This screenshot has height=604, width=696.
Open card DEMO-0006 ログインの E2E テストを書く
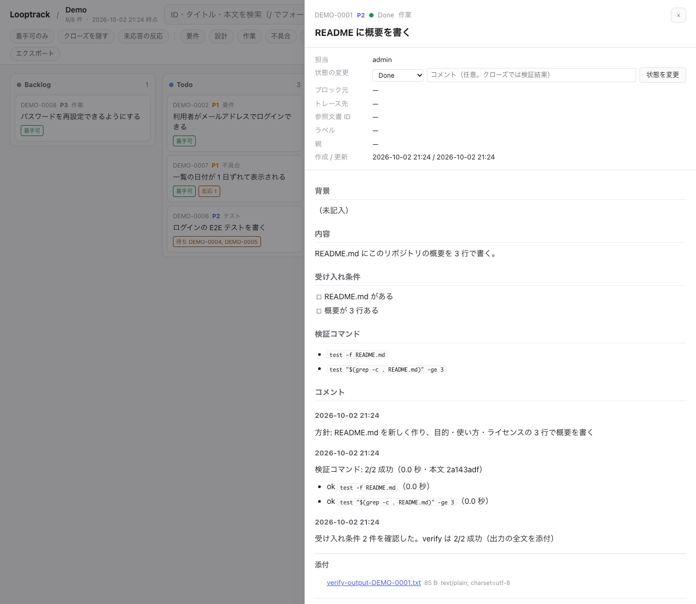click(235, 229)
